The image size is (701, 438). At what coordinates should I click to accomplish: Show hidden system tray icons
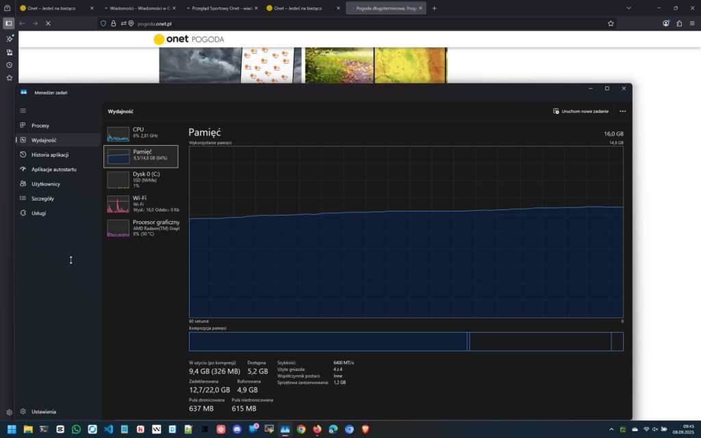(x=611, y=429)
